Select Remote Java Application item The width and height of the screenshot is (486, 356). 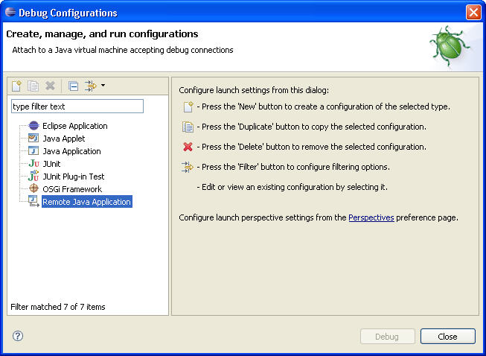coord(86,202)
